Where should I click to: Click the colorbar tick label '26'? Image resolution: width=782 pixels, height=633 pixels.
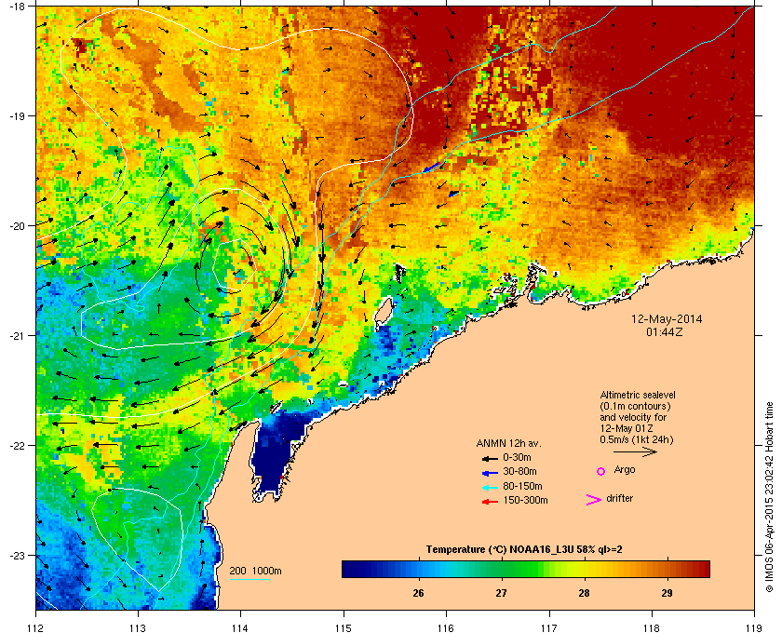click(x=418, y=593)
